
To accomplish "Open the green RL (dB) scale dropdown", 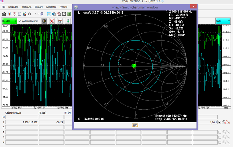I will (9, 21).
